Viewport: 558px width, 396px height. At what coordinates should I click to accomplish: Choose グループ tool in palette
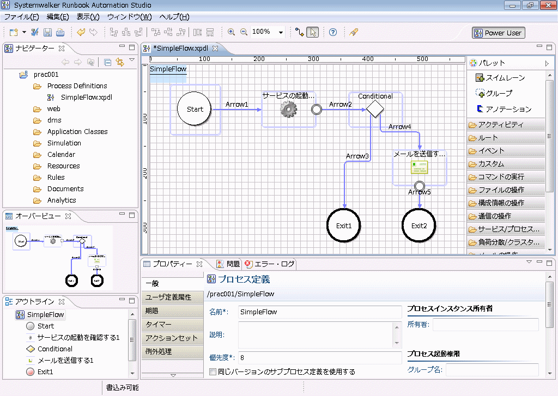pyautogui.click(x=494, y=93)
